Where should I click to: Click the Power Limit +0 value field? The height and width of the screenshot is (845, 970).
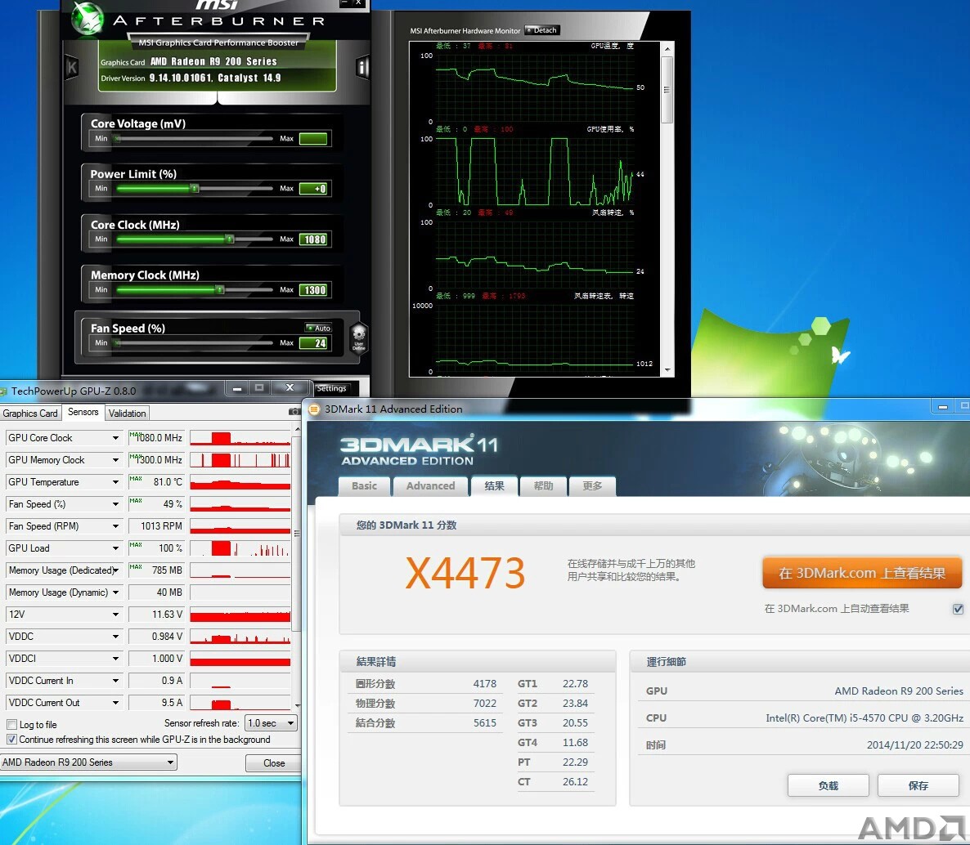[x=313, y=189]
